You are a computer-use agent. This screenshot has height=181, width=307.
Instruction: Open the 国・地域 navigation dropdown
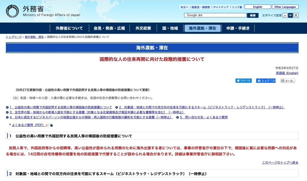coord(169,28)
